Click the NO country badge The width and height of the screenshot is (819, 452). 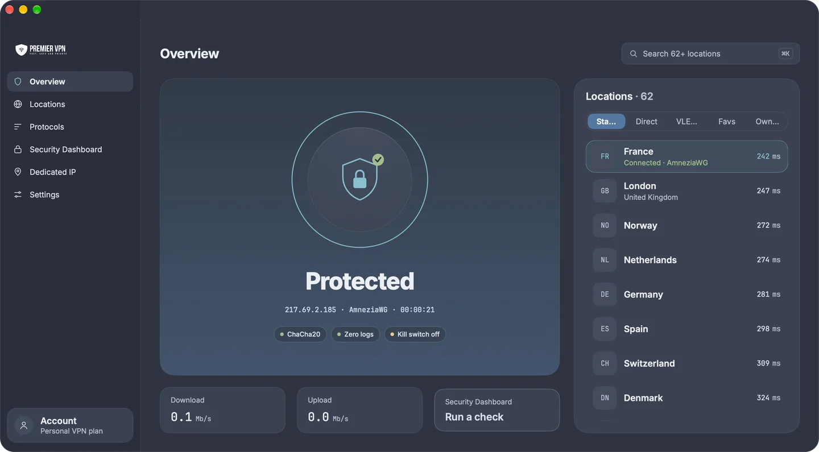click(x=605, y=226)
